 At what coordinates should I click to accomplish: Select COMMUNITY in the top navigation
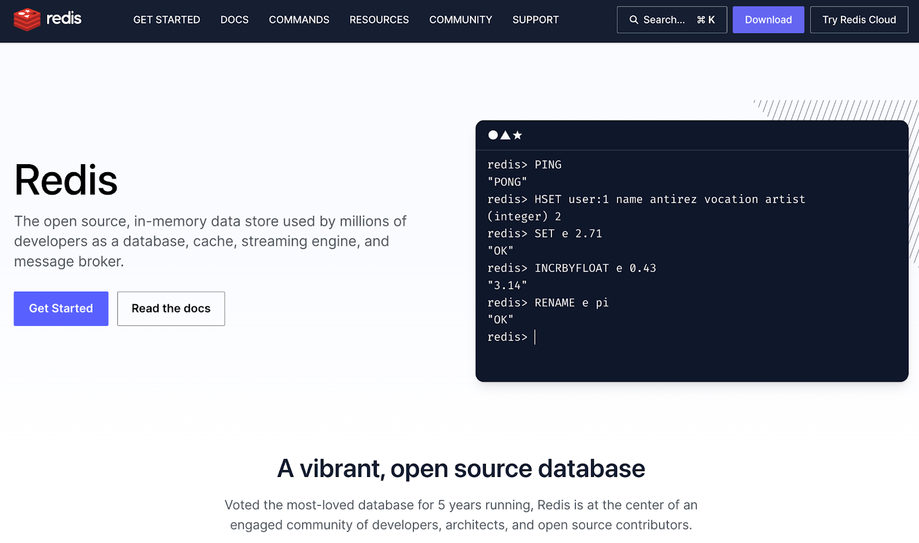[x=461, y=20]
